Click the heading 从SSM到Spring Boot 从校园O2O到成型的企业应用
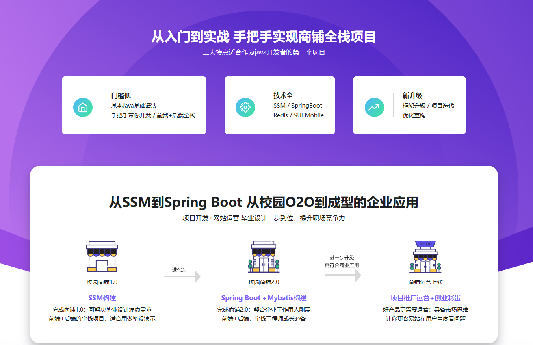 [264, 202]
